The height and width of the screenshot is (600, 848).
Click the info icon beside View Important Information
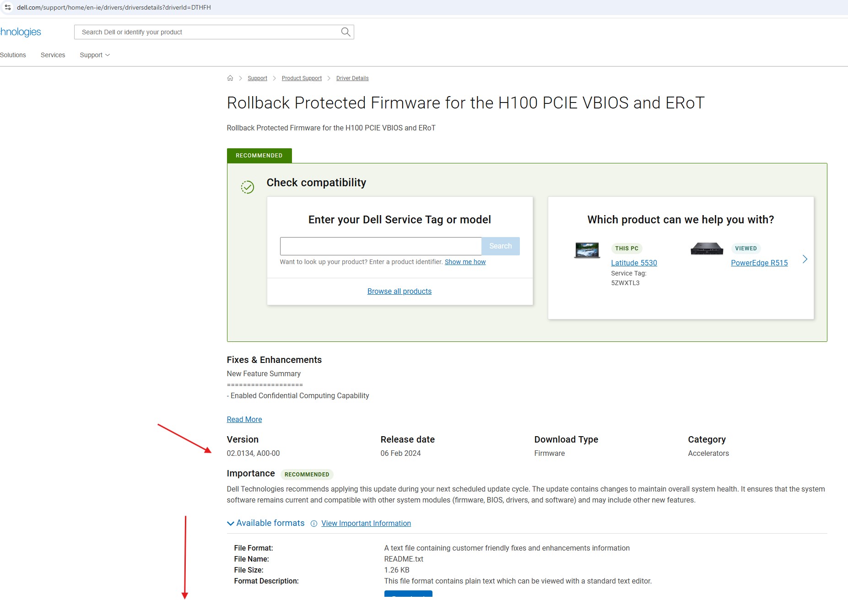click(x=313, y=524)
